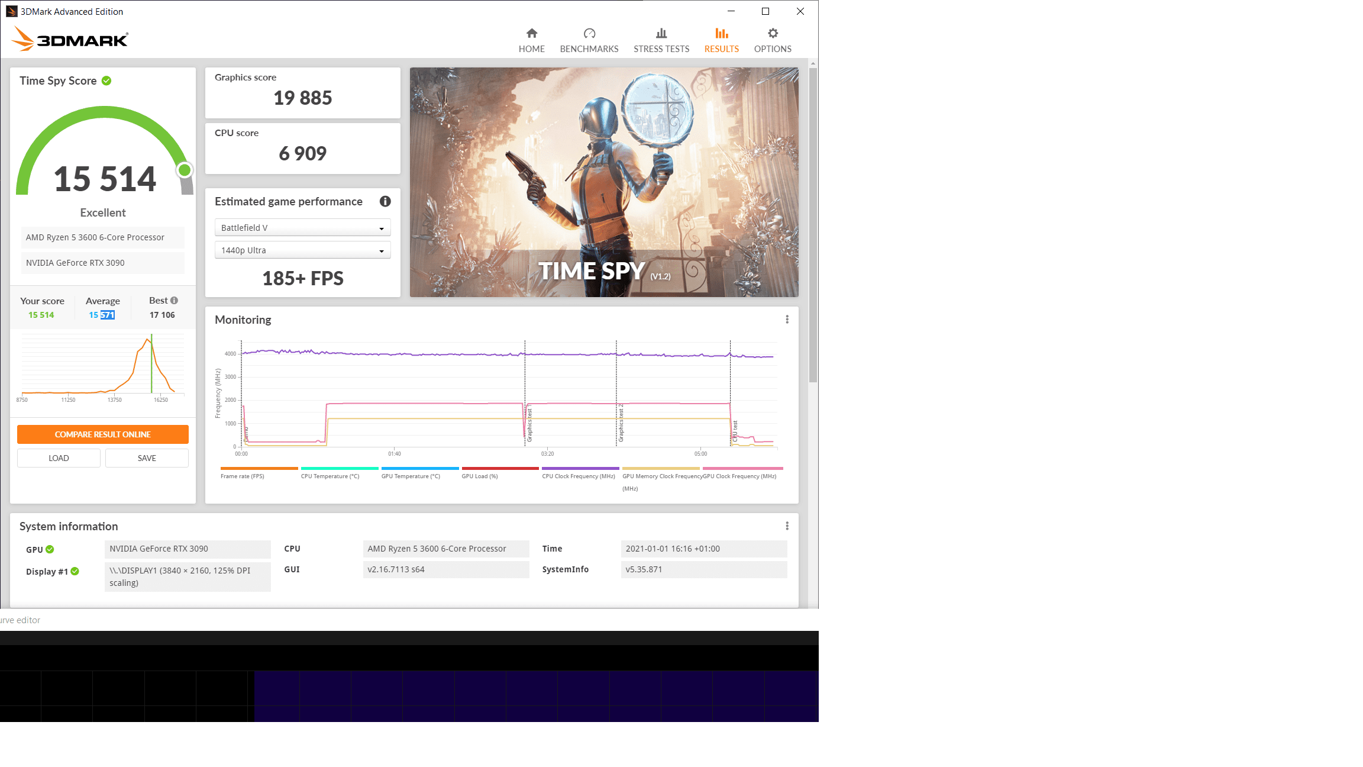1363x767 pixels.
Task: Expand the Battlefield V game dropdown
Action: (x=302, y=228)
